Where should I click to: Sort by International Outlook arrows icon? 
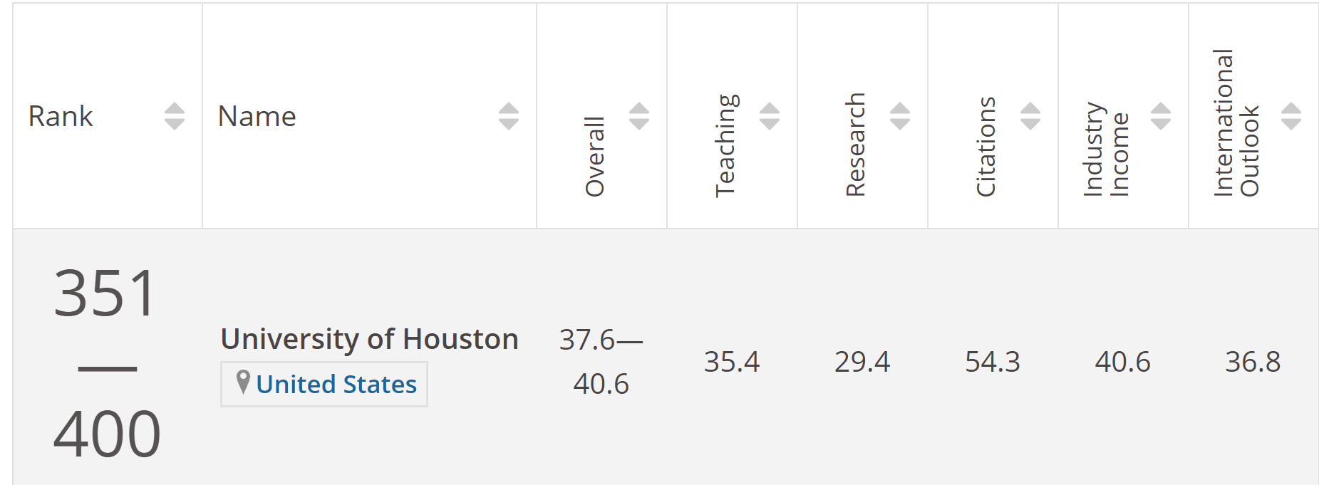1291,116
